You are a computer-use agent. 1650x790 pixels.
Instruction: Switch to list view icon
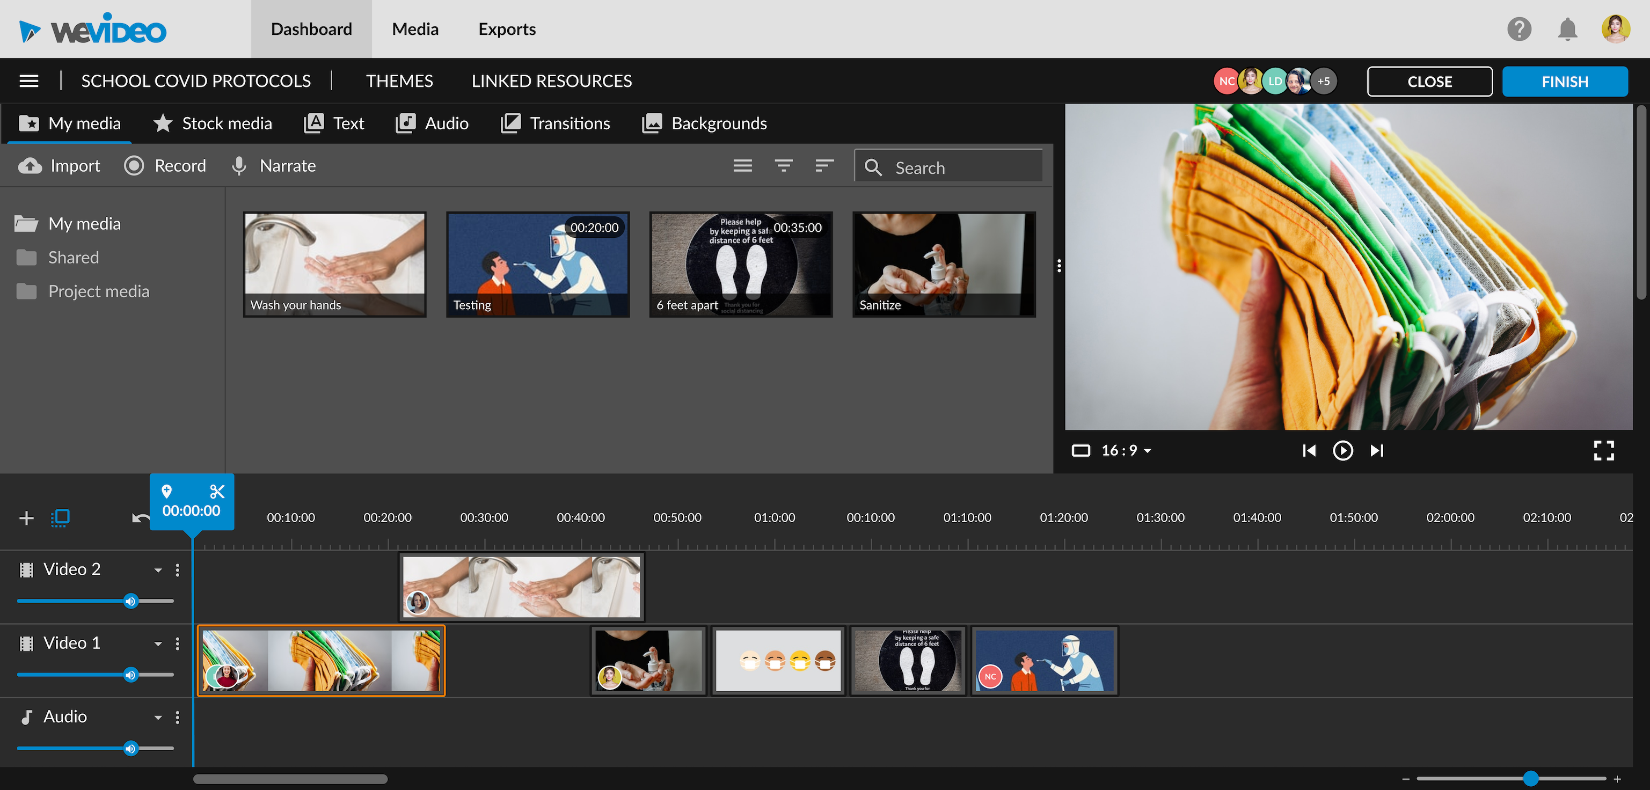coord(742,166)
